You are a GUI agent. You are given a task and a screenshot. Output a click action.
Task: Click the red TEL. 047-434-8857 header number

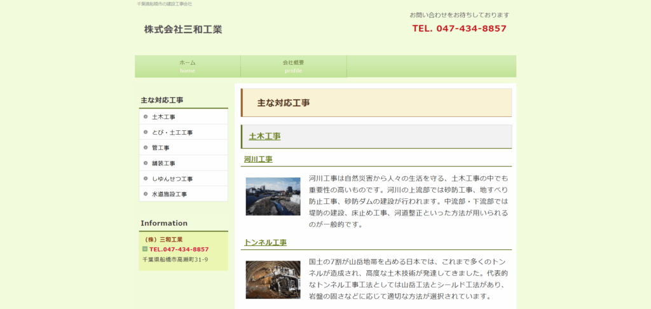pos(459,29)
